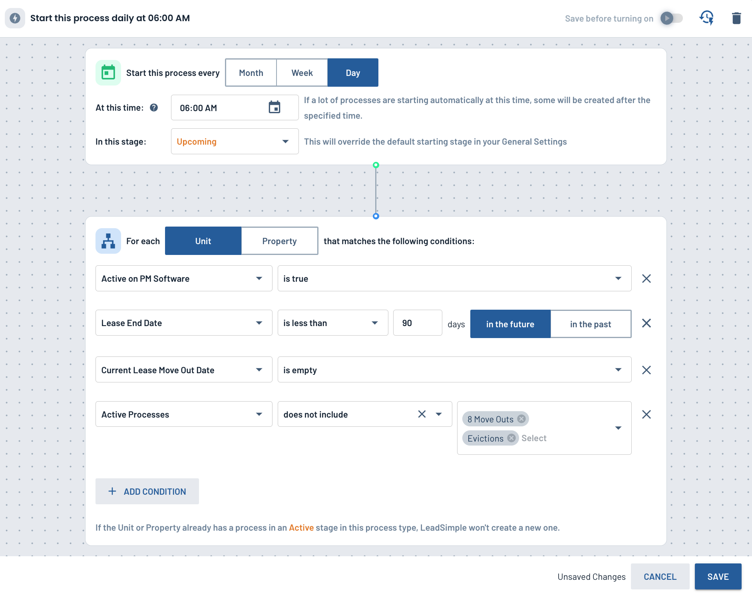Click the lightning bolt trigger icon
752x597 pixels.
coord(15,18)
